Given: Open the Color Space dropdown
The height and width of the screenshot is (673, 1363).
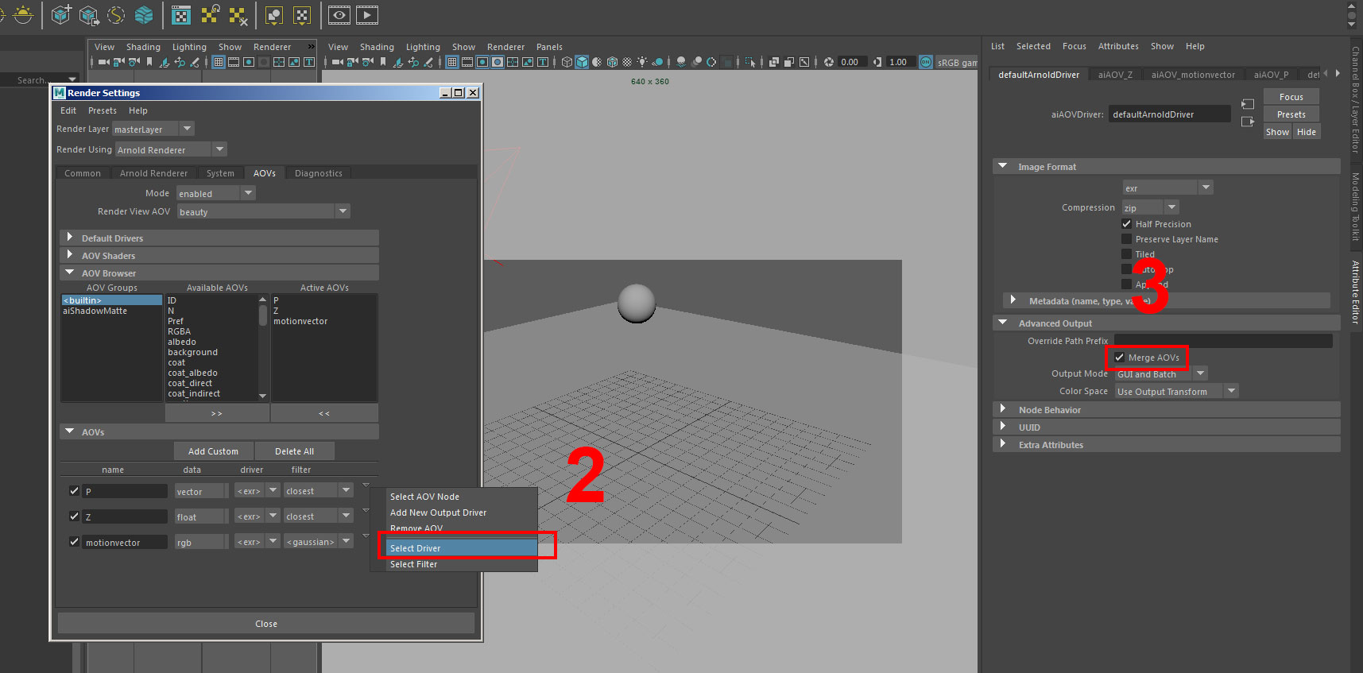Looking at the screenshot, I should point(1231,391).
